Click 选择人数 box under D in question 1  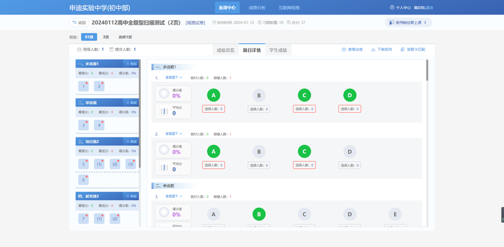click(350, 109)
